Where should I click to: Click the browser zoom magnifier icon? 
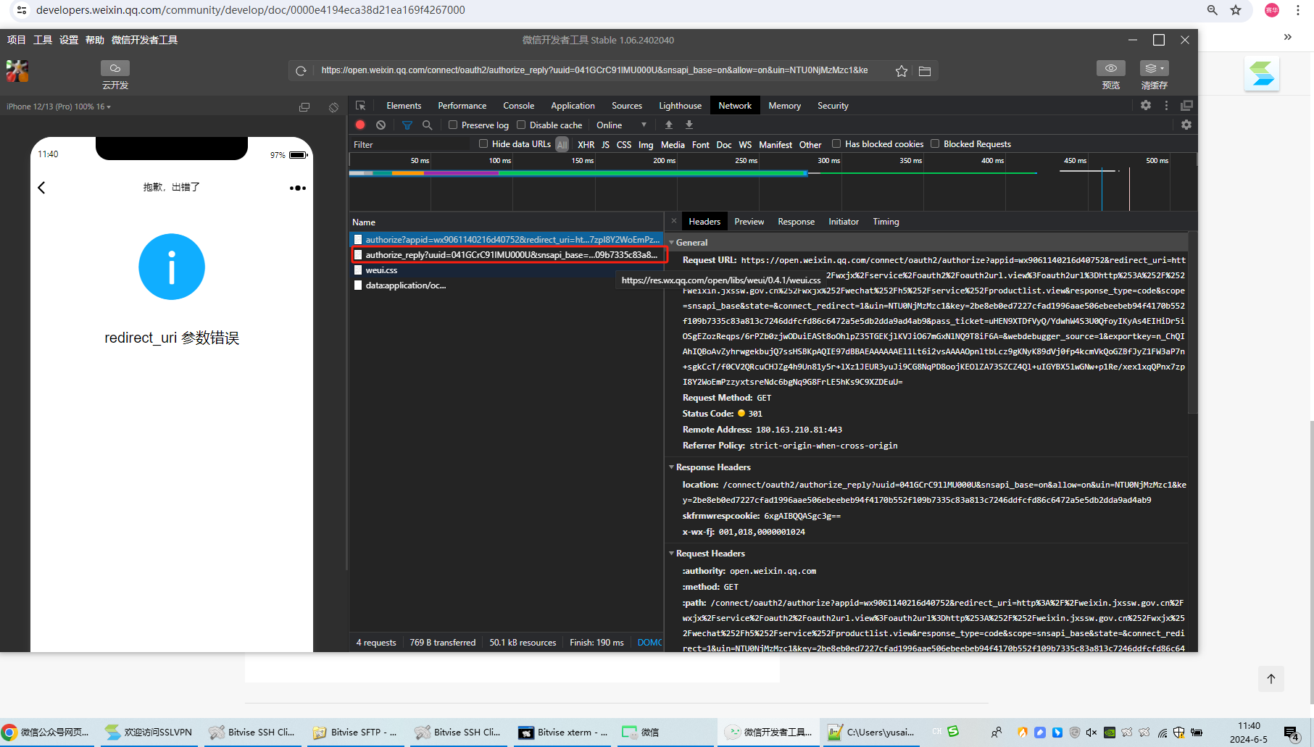coord(1212,10)
